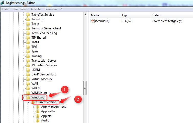193x123 pixels.
Task: Click the TabletTip folder icon
Action: pyautogui.click(x=28, y=19)
